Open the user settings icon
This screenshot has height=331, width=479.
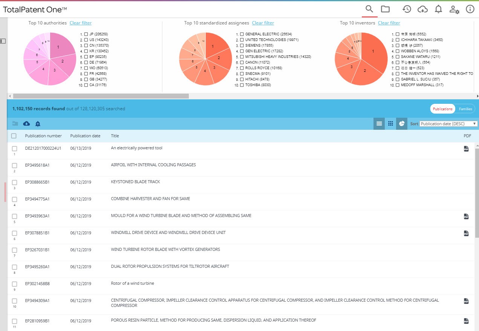[x=454, y=9]
